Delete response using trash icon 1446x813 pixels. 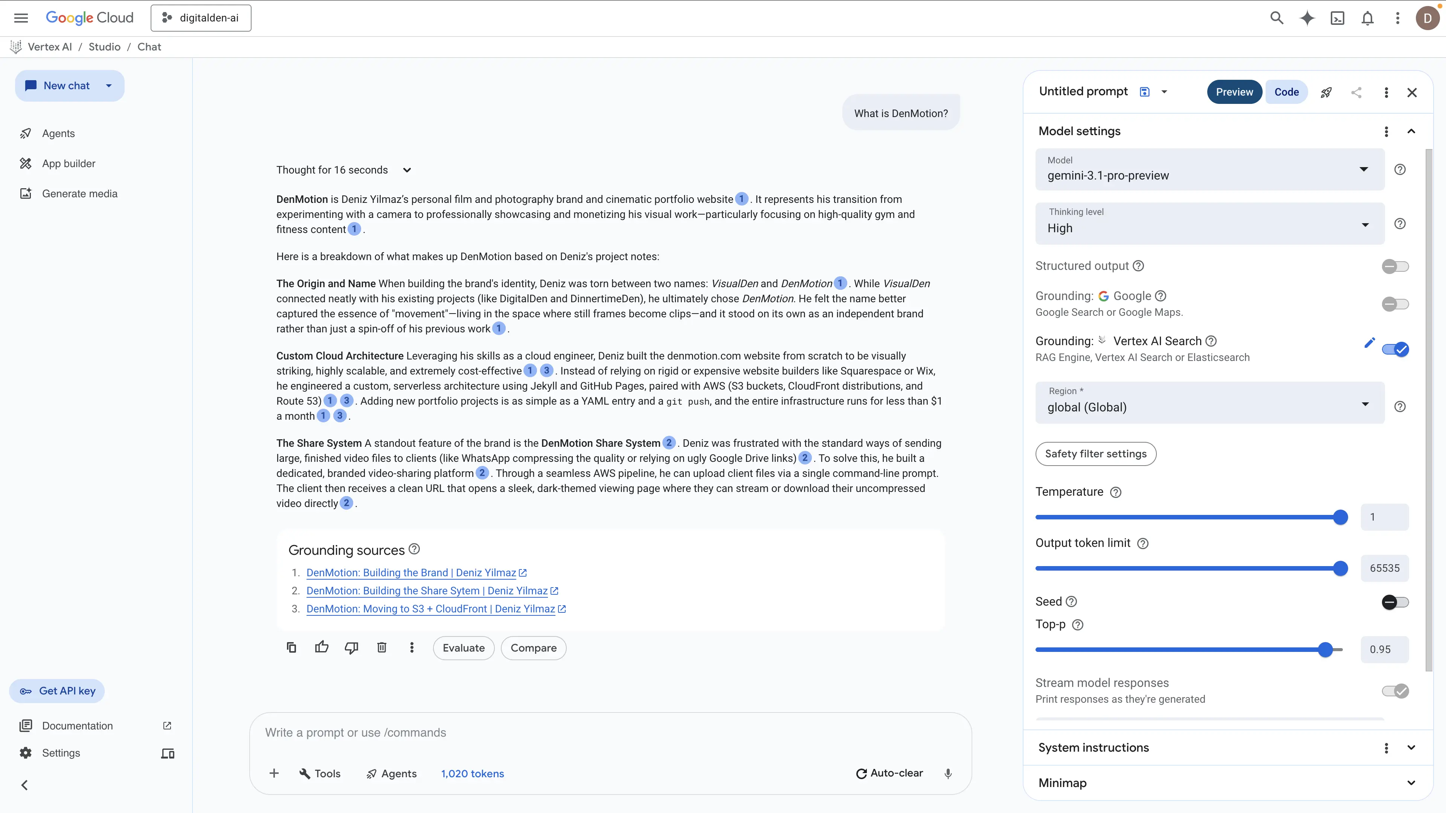coord(382,647)
